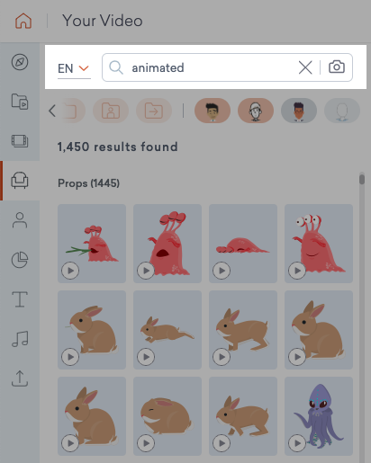This screenshot has width=371, height=463.
Task: Select the Props armchair sidebar icon
Action: pos(20,181)
